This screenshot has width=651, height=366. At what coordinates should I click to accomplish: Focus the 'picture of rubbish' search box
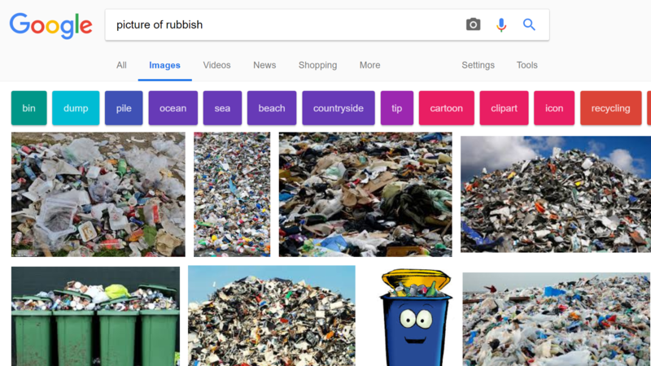[327, 25]
